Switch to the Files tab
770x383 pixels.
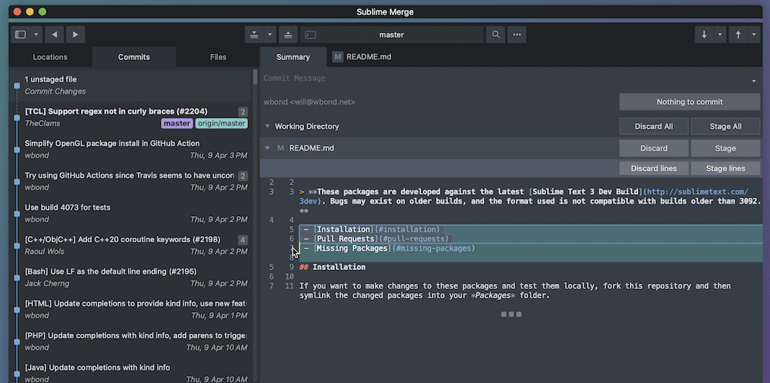pos(218,57)
